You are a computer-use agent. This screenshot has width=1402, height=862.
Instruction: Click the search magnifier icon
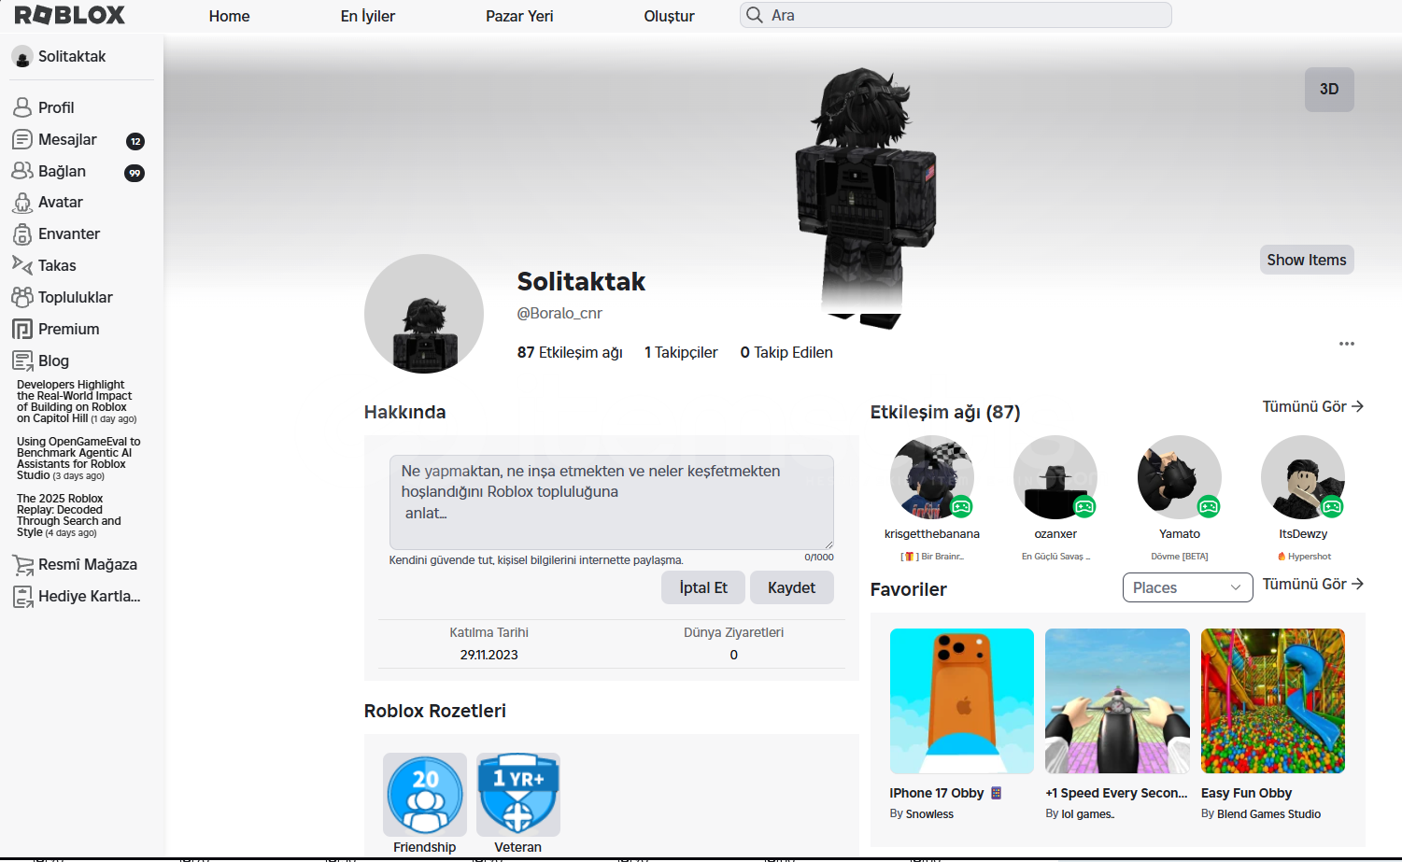[755, 15]
